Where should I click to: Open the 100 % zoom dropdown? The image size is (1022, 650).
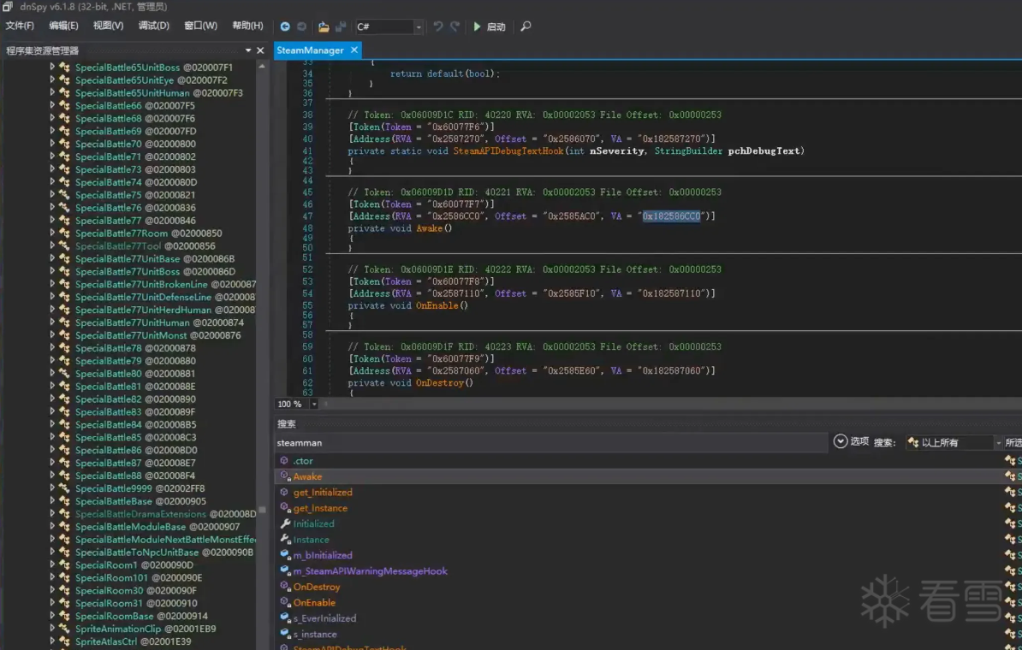[x=313, y=404]
